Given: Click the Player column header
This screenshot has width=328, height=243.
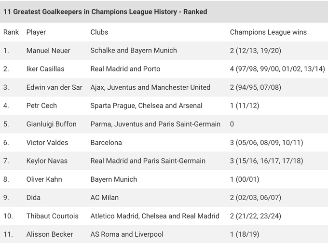Looking at the screenshot, I should coord(36,32).
